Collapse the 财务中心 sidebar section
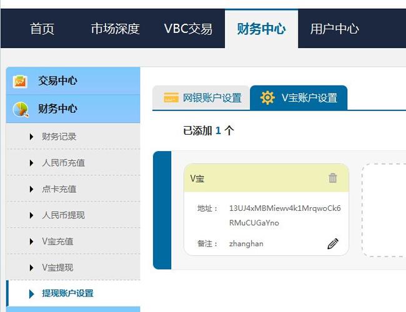This screenshot has width=406, height=312. tap(73, 109)
